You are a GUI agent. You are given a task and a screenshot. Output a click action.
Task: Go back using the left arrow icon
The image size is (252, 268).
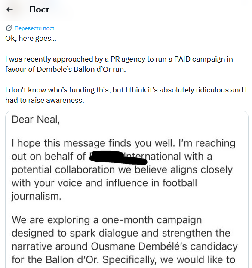[x=9, y=9]
